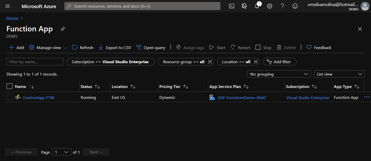The height and width of the screenshot is (161, 371).
Task: Click the Function App type cell
Action: point(346,98)
